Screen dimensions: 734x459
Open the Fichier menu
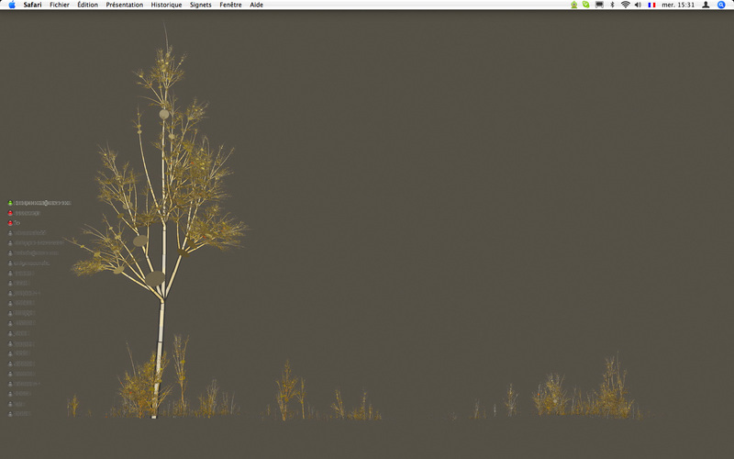pyautogui.click(x=60, y=5)
